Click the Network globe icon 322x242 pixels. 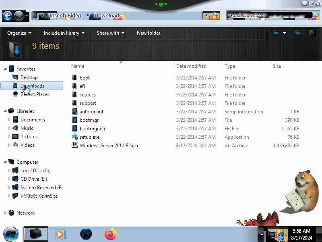pos(11,213)
